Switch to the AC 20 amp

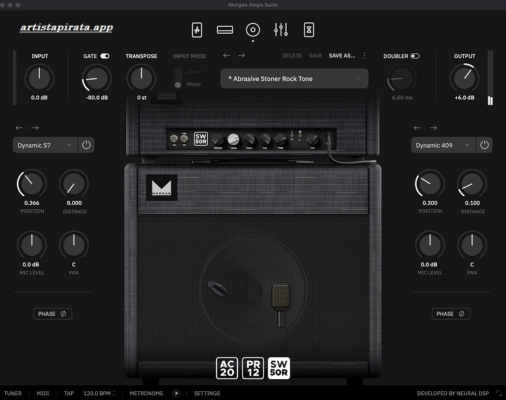(x=227, y=368)
